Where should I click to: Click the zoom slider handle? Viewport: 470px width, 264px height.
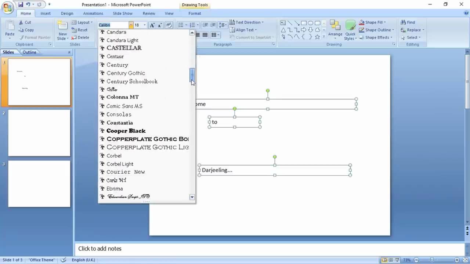click(432, 260)
